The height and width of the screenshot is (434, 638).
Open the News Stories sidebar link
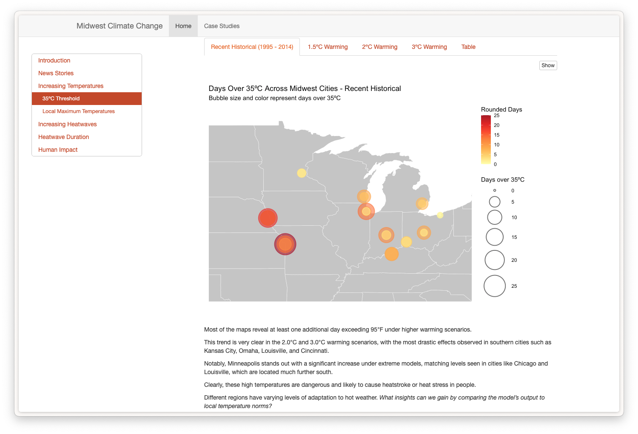click(87, 73)
